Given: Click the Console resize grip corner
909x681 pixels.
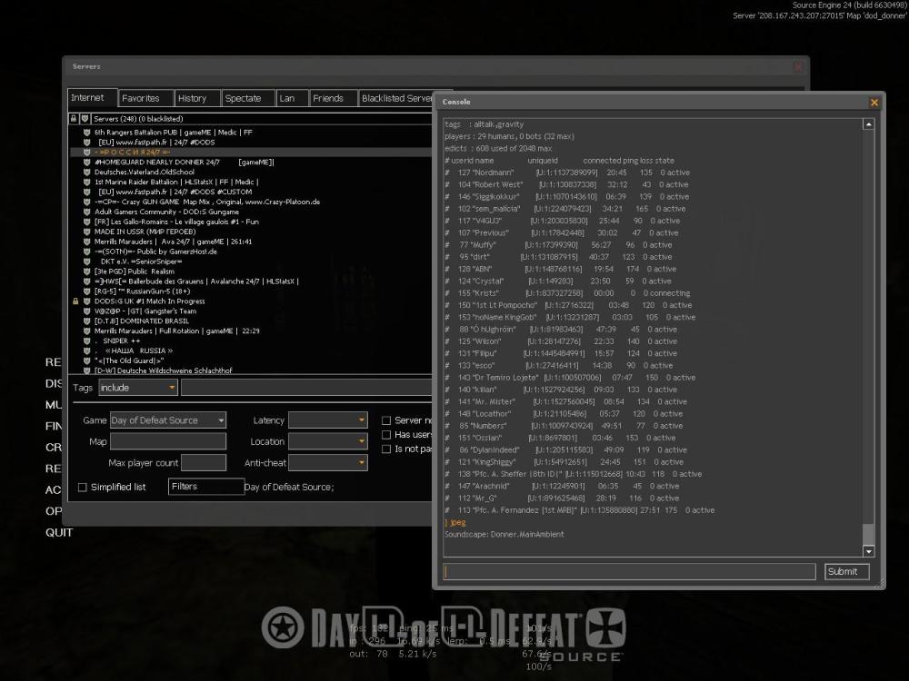Looking at the screenshot, I should click(881, 584).
